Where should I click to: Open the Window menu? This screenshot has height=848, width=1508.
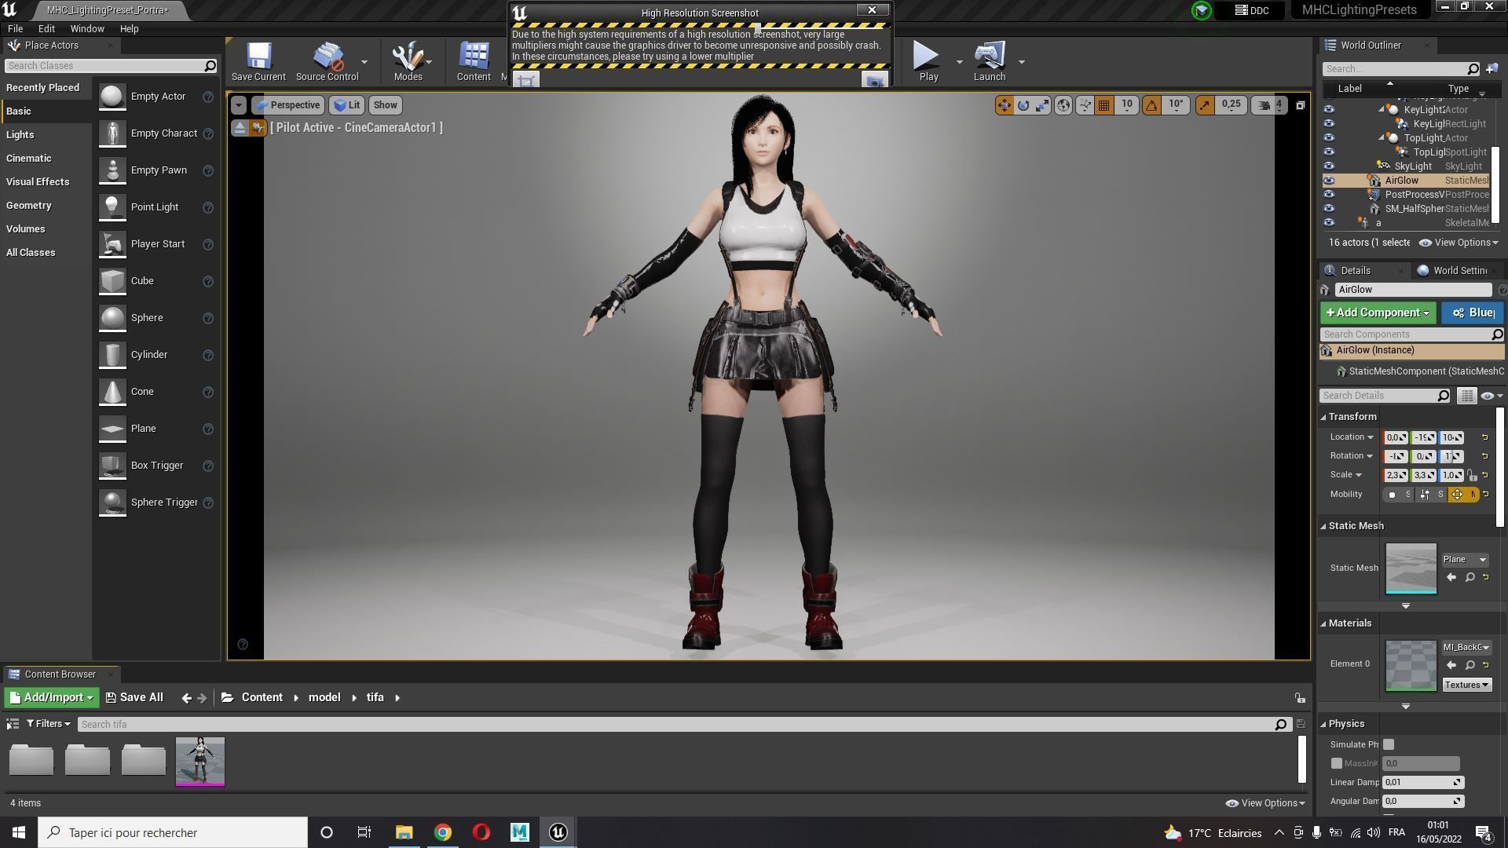coord(87,29)
